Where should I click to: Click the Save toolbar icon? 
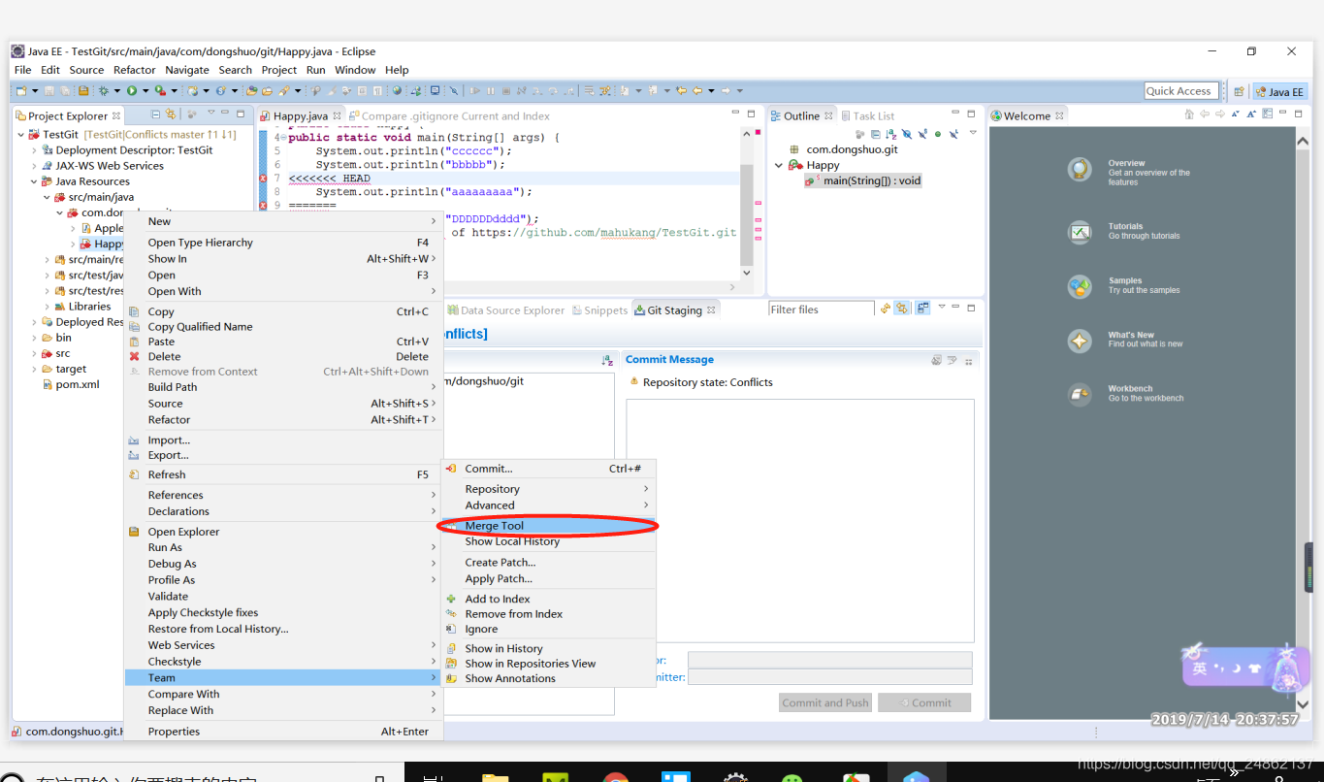coord(50,91)
